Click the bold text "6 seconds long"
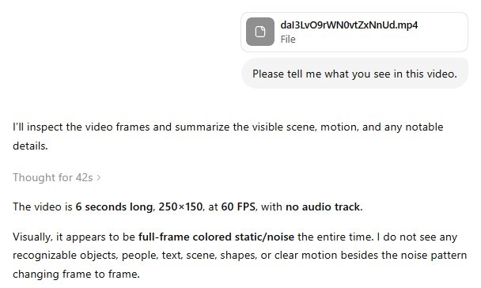 (x=114, y=207)
